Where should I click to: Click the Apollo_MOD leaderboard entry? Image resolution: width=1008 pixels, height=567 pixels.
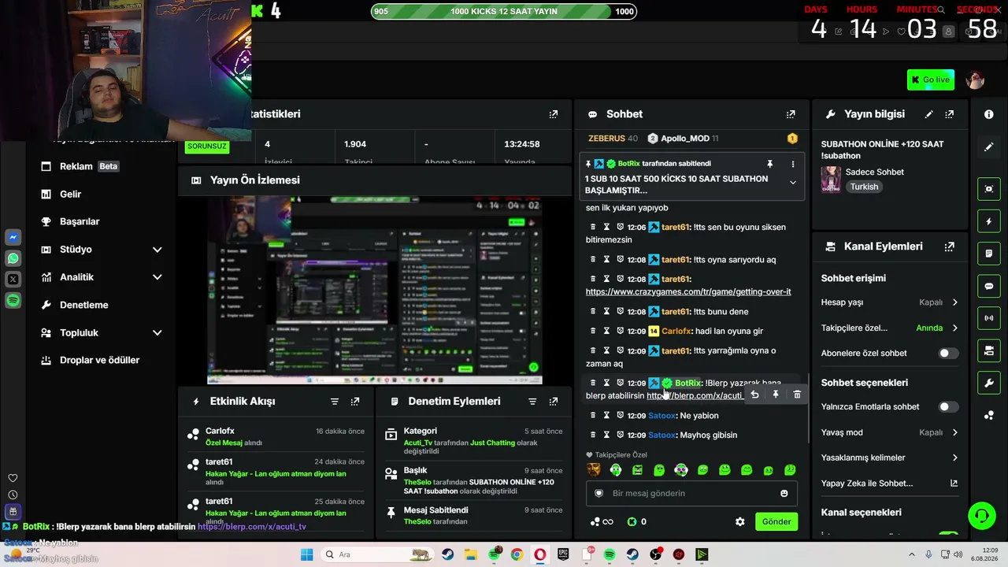(683, 139)
